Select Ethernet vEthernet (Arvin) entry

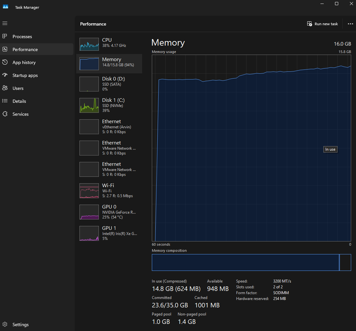[109, 126]
